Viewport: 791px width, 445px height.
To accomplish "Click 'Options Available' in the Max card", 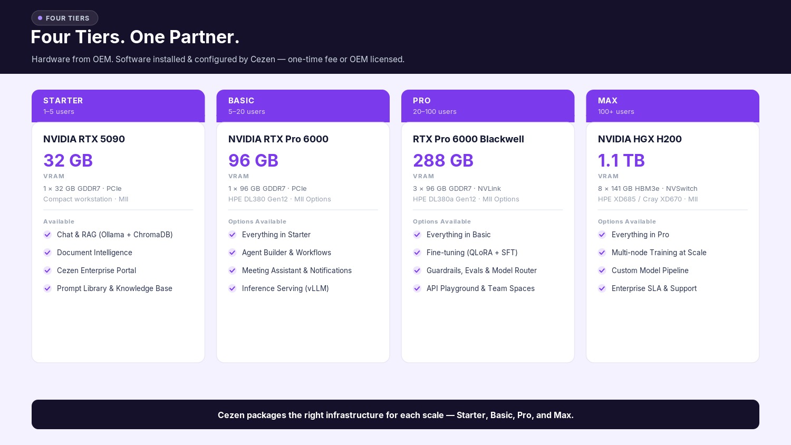I will point(627,221).
